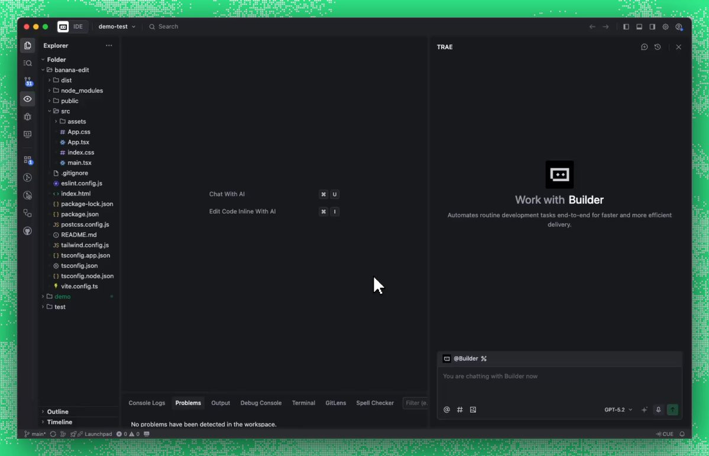The height and width of the screenshot is (456, 709).
Task: Switch to the Console Logs tab
Action: (x=147, y=403)
